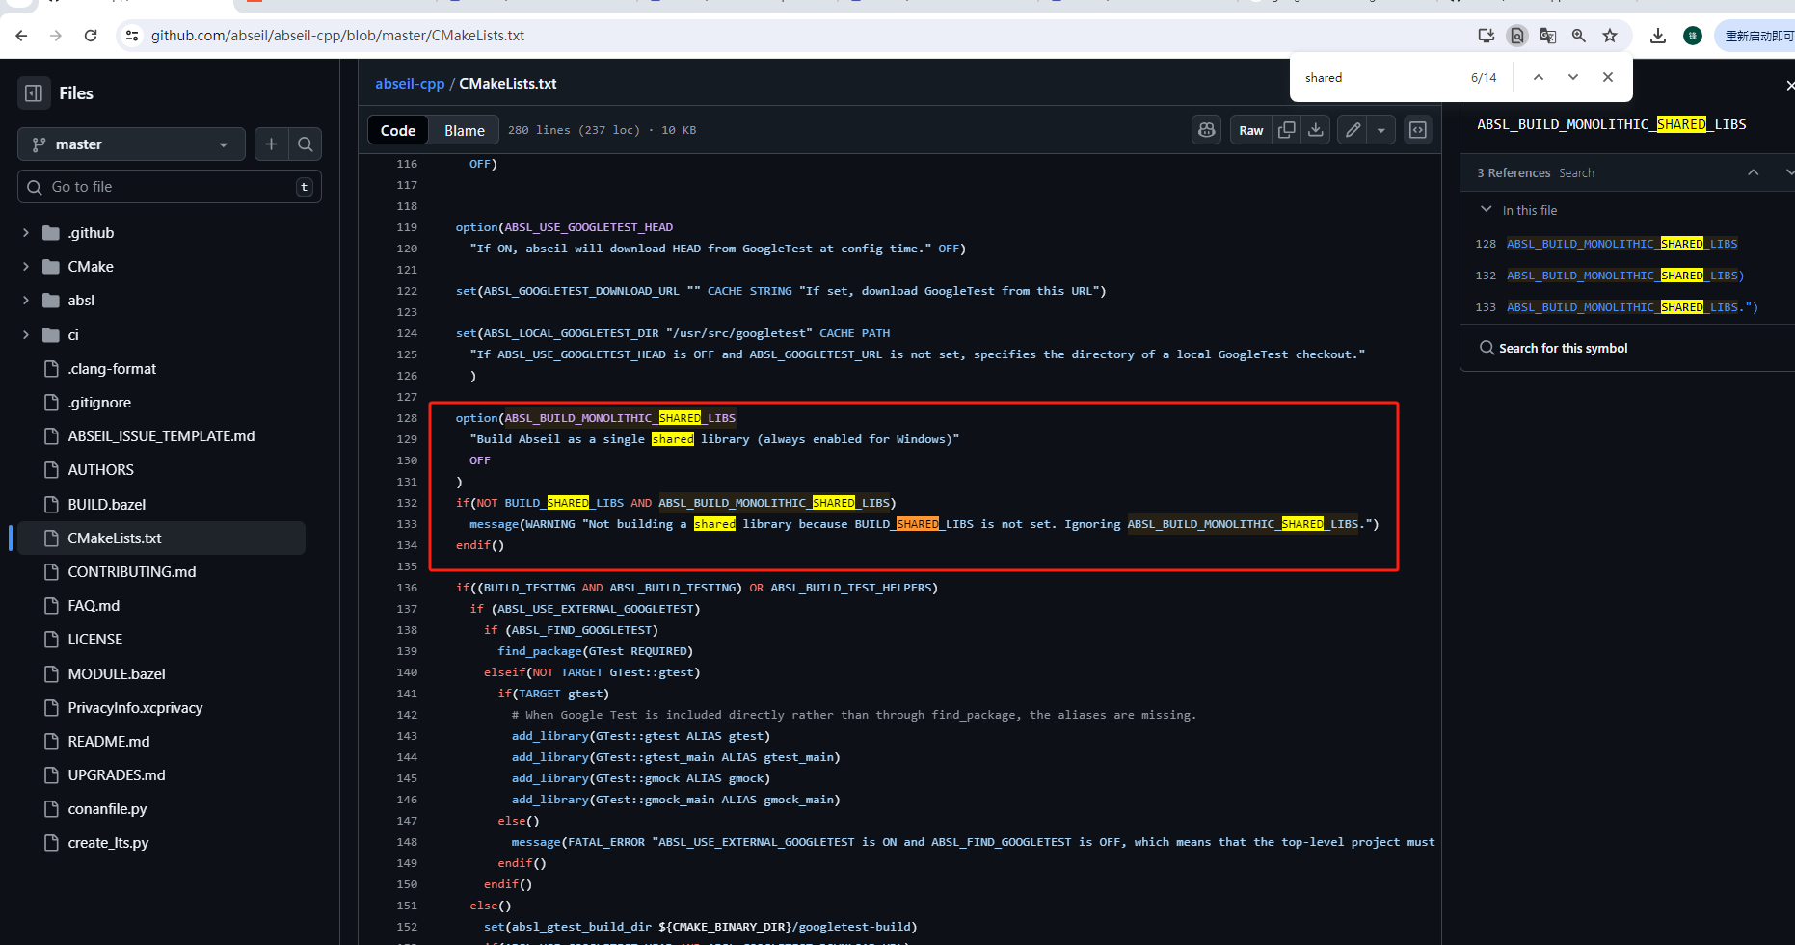Click line number 128 in the code

tap(407, 418)
